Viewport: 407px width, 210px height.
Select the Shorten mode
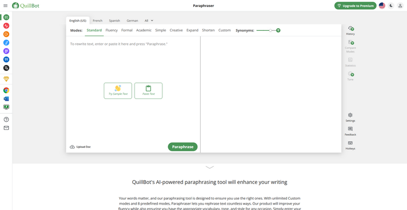[x=208, y=30]
